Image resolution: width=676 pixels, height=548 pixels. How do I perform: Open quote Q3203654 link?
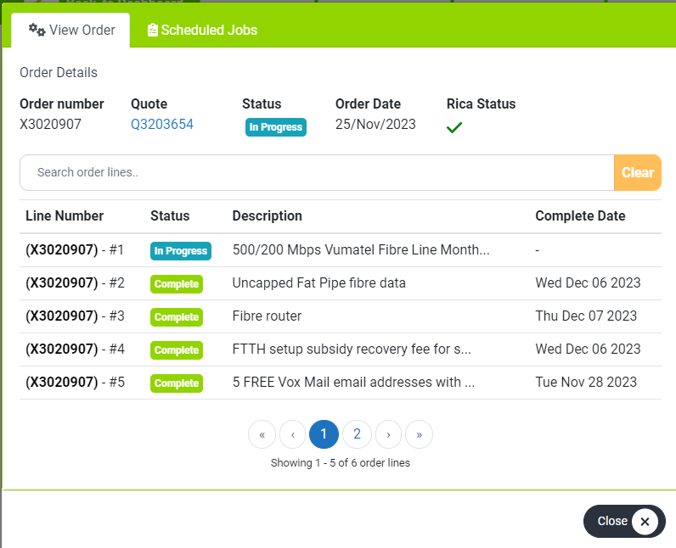coord(162,125)
